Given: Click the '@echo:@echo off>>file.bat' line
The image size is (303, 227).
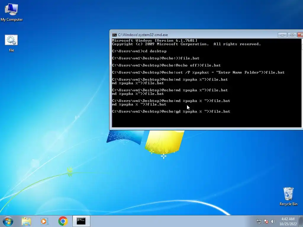Looking at the screenshot, I should [x=166, y=65].
